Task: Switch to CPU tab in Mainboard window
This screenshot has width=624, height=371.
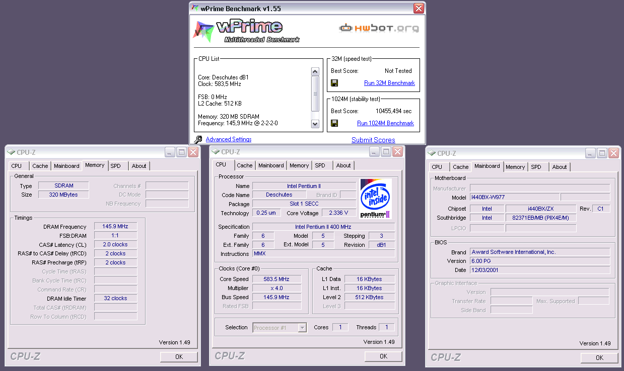Action: click(437, 167)
